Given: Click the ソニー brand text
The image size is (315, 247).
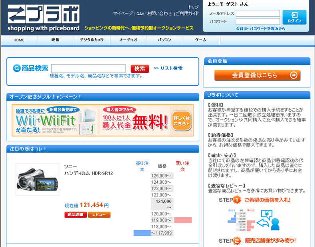Looking at the screenshot, I should click(x=71, y=167).
